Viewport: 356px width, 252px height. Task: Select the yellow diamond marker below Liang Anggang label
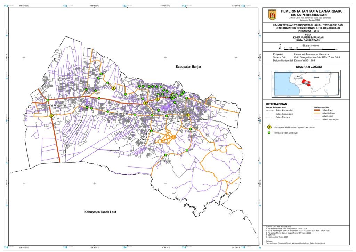coord(51,115)
